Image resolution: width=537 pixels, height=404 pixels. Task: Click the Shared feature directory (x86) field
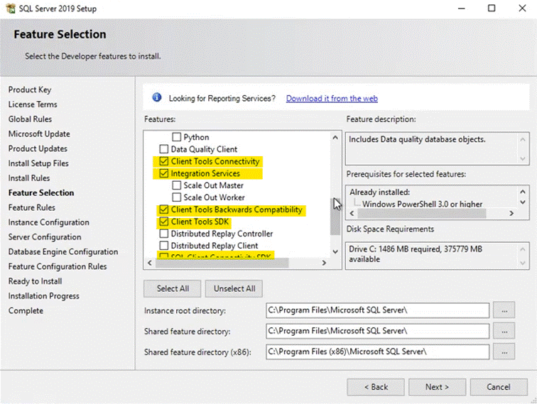click(377, 351)
